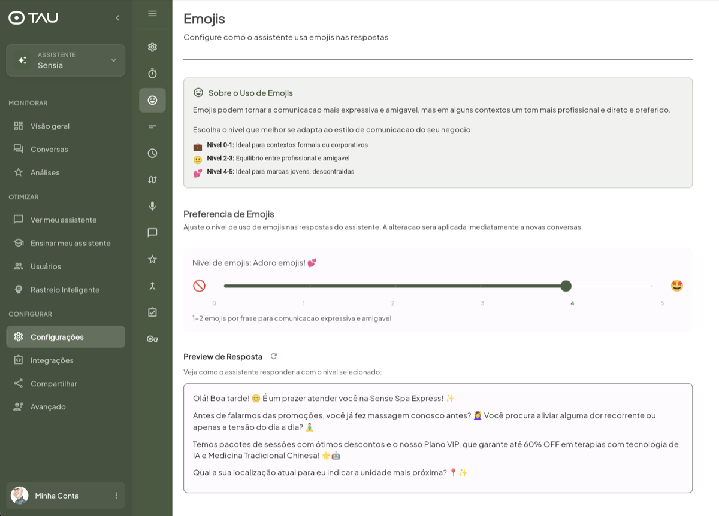This screenshot has width=719, height=516.
Task: Open the key access icon at toolbar bottom
Action: point(152,338)
